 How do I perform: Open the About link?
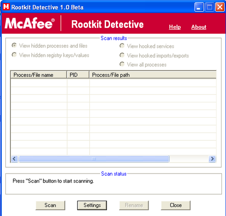(198, 27)
